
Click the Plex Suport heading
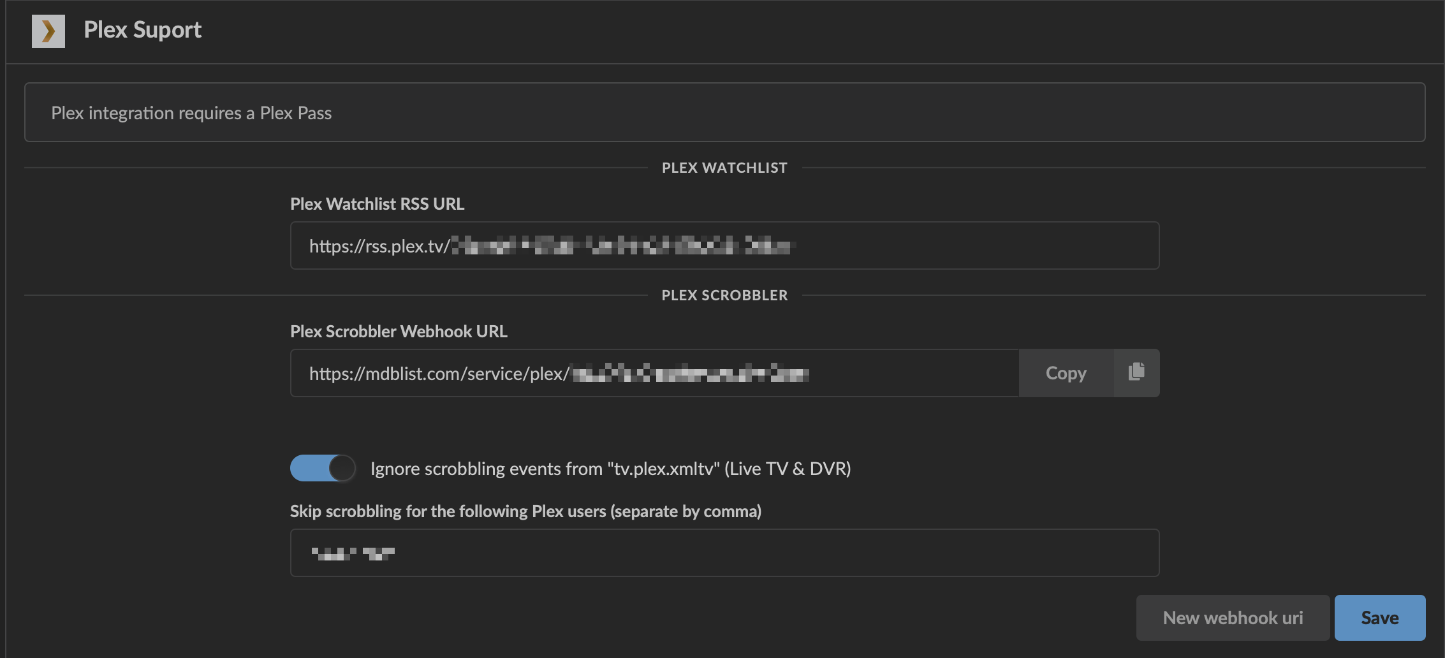point(142,30)
